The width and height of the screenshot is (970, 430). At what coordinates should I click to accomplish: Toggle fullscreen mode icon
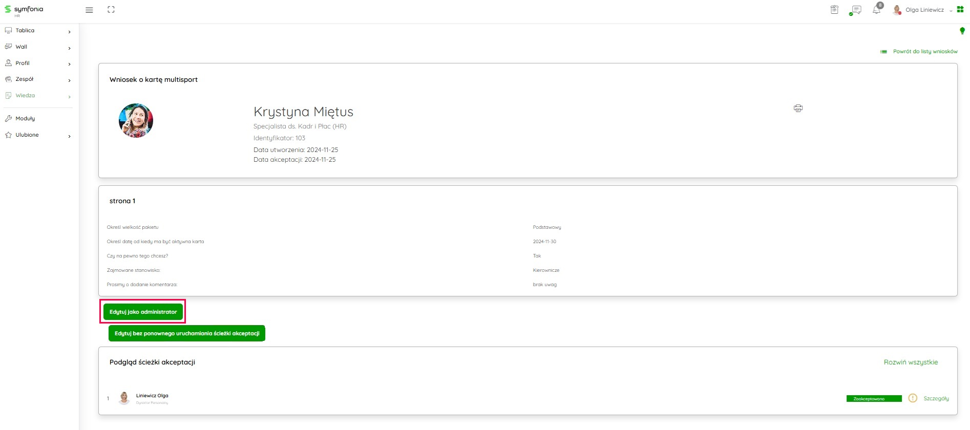point(111,10)
